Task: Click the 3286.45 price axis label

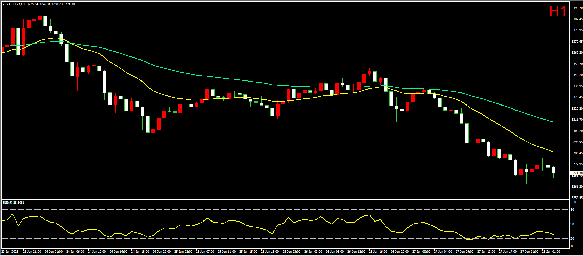Action: coord(577,153)
